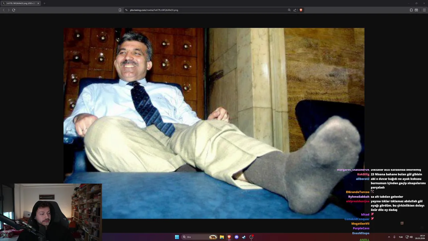
Task: Click chat username RyhmeSabbah
Action: tap(359, 197)
